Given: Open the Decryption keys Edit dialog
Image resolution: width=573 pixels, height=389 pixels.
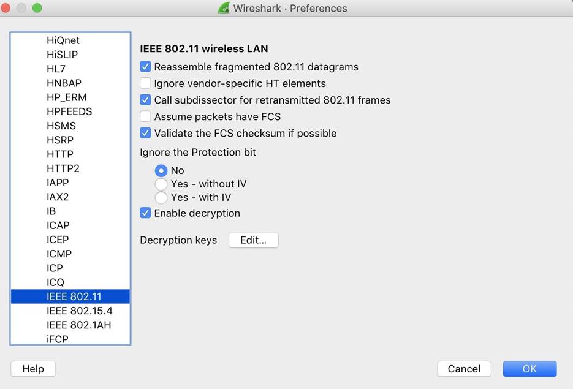Looking at the screenshot, I should tap(253, 240).
